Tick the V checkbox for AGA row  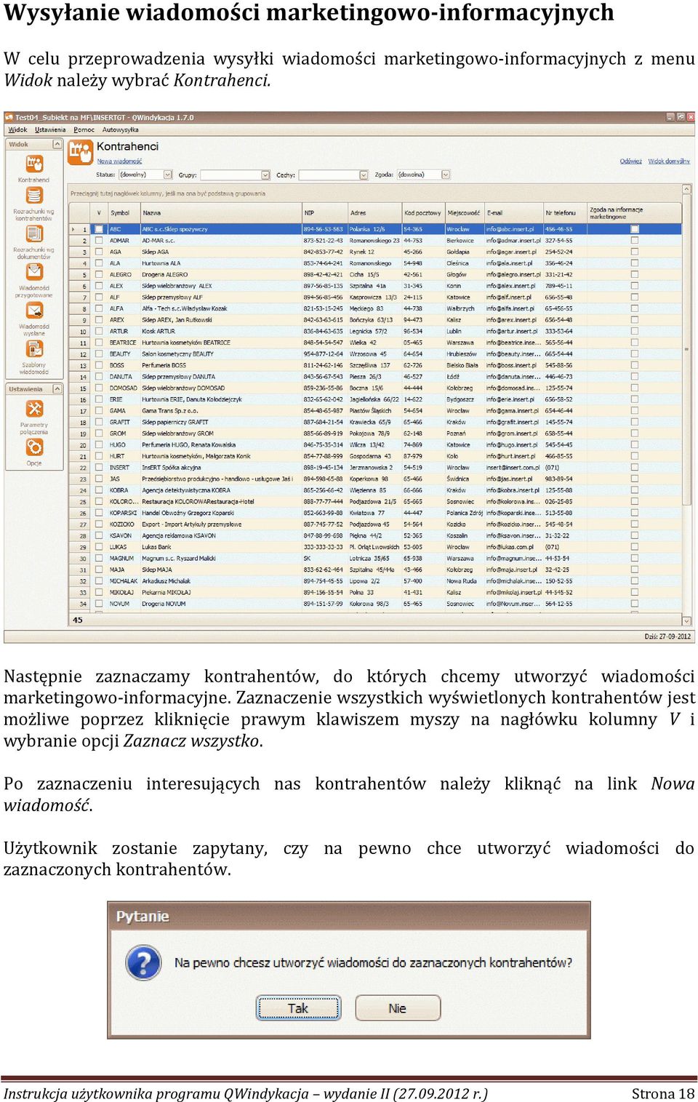[x=99, y=252]
